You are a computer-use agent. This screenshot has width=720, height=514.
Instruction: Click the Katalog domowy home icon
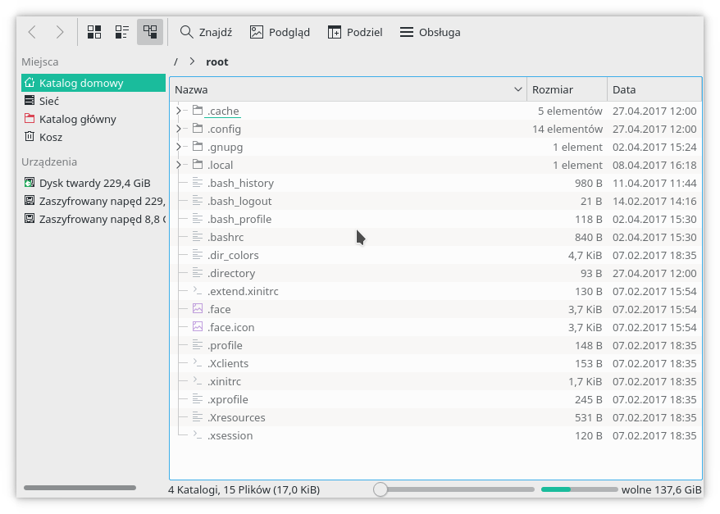point(30,83)
